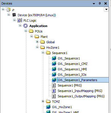
Task: Collapse the project root node p
Action: point(3,9)
